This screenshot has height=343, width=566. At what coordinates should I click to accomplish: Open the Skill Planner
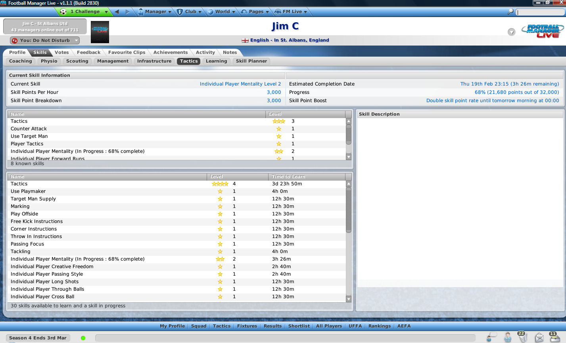(251, 61)
